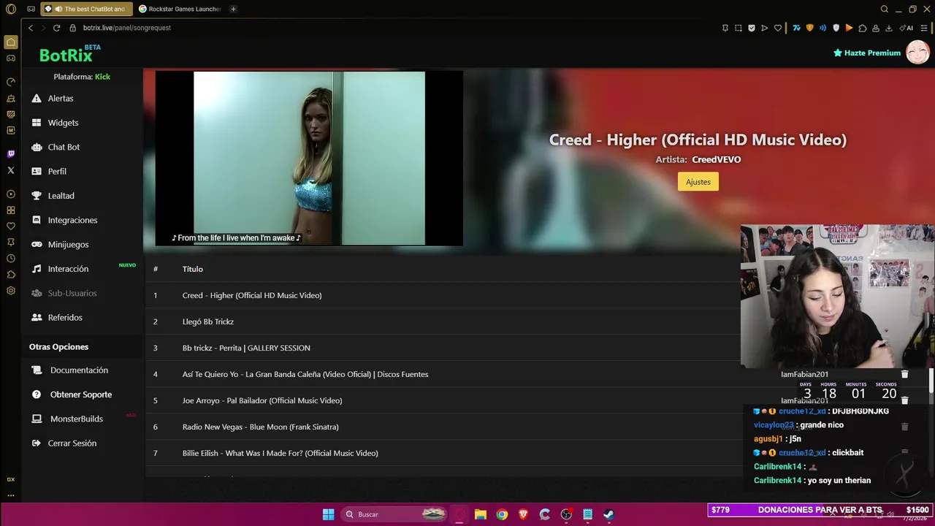Open File Explorer from taskbar
The height and width of the screenshot is (526, 935).
pos(481,514)
